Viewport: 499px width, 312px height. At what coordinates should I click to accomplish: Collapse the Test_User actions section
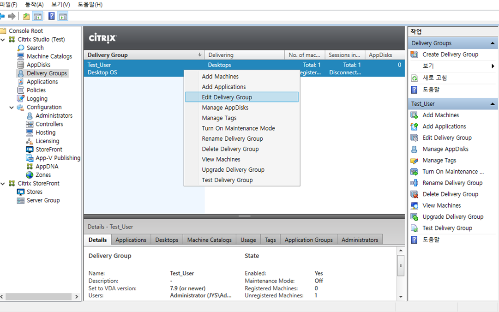click(493, 104)
